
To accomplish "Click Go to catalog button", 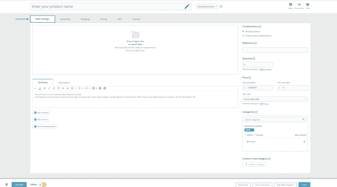I will 262,185.
